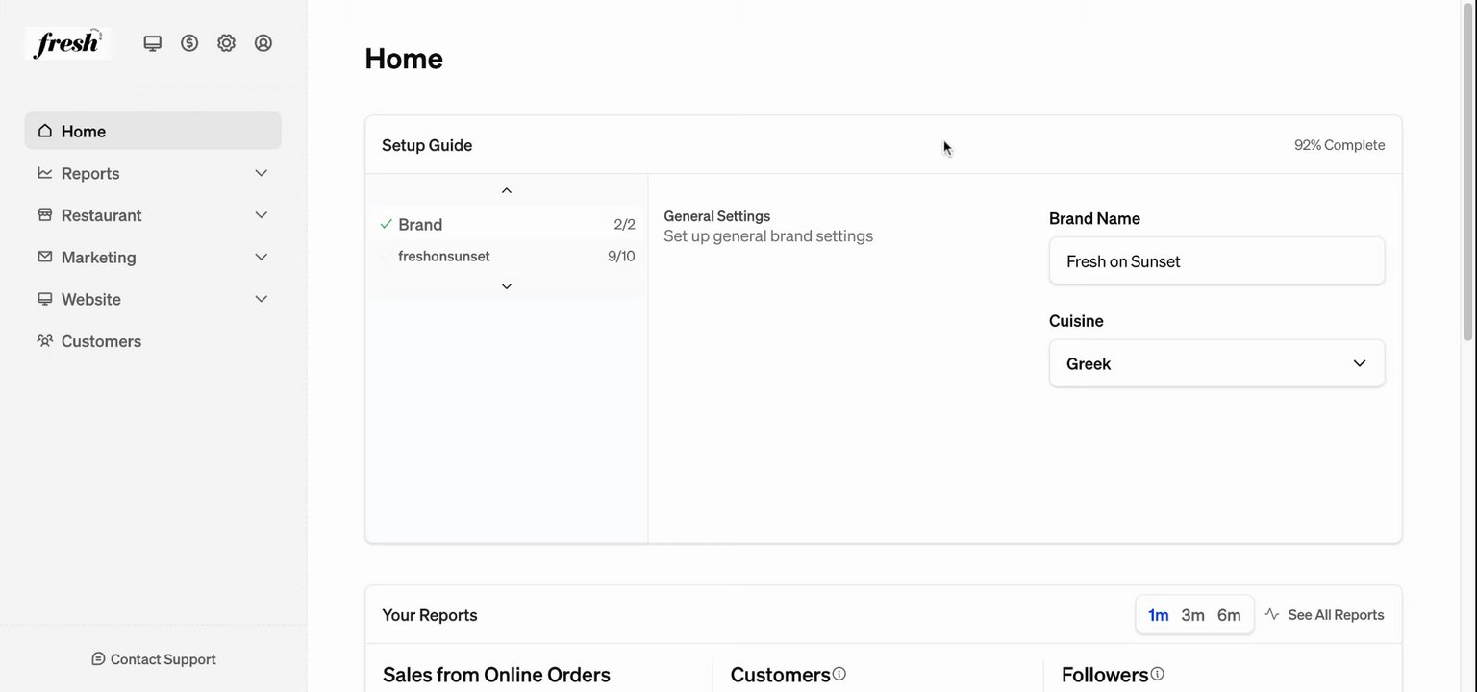Click the Contact Support chat icon

98,659
